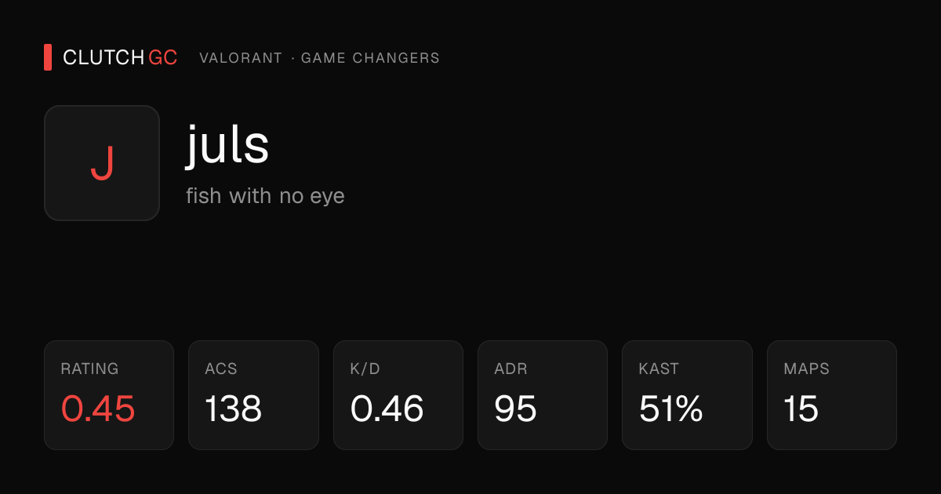Click the RATING stat label
The image size is (941, 494).
pos(89,369)
